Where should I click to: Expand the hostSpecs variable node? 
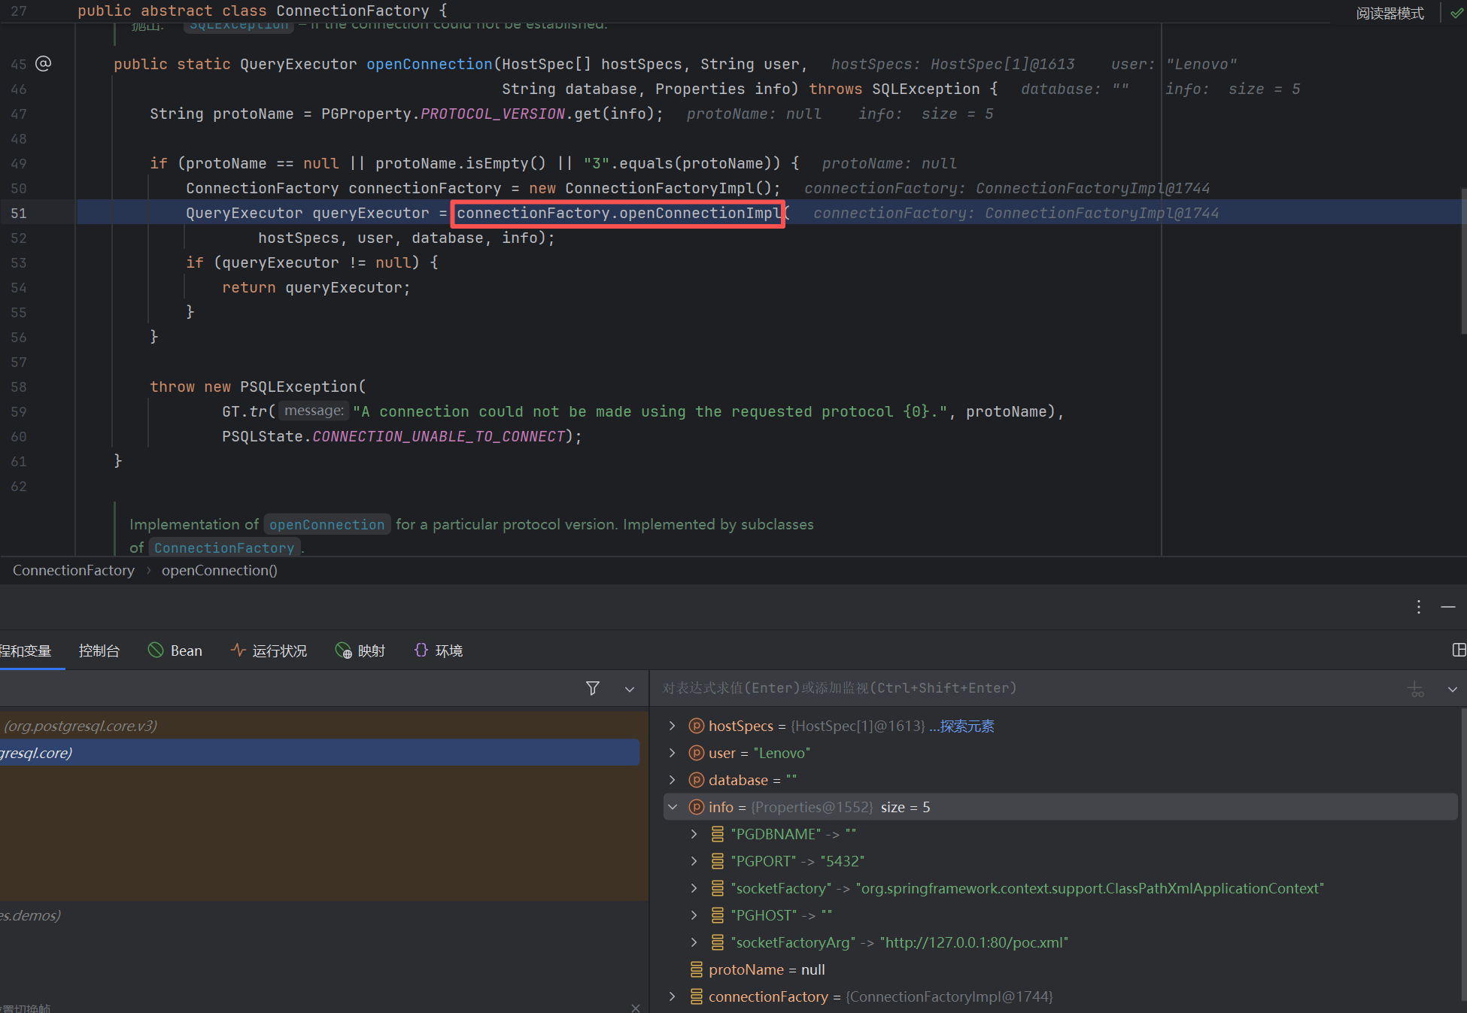[673, 726]
